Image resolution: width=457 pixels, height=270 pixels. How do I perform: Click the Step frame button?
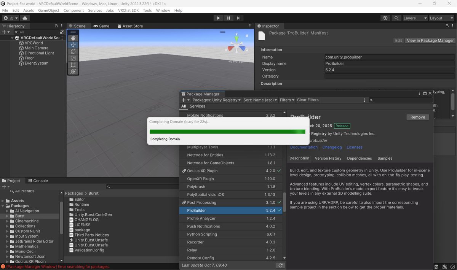pos(238,18)
